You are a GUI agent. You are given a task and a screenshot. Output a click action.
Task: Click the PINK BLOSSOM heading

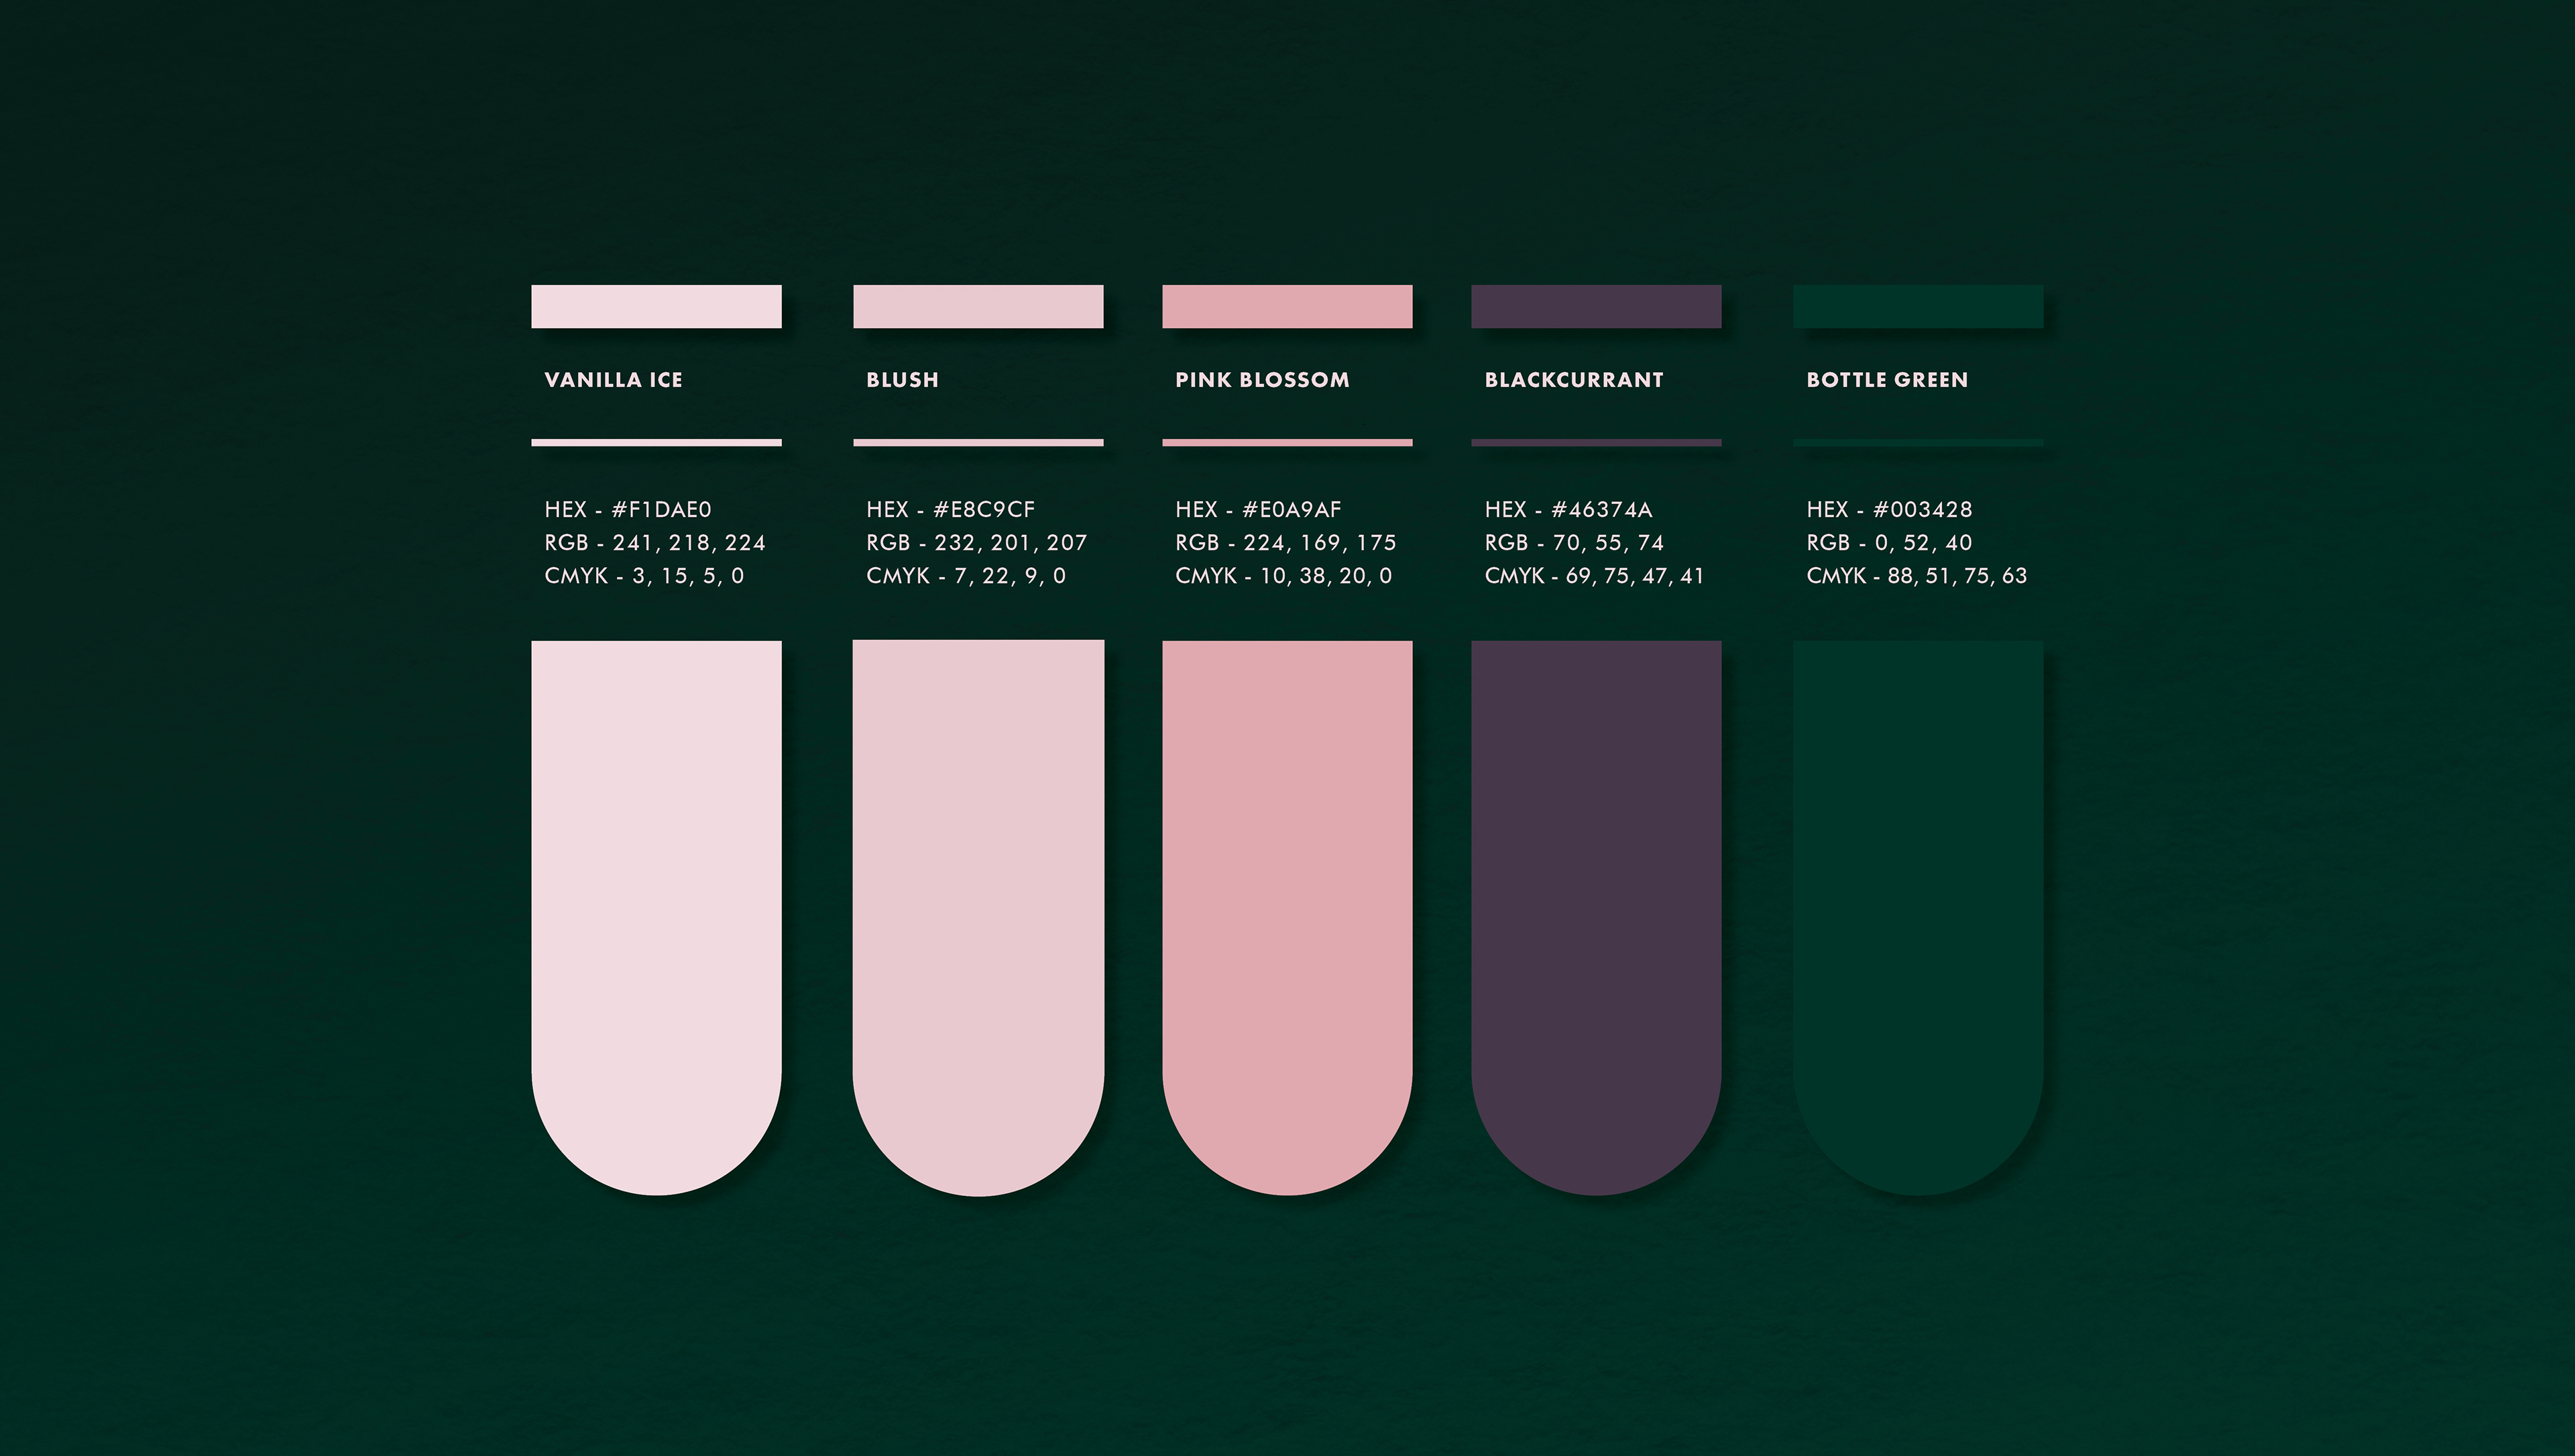[1262, 380]
